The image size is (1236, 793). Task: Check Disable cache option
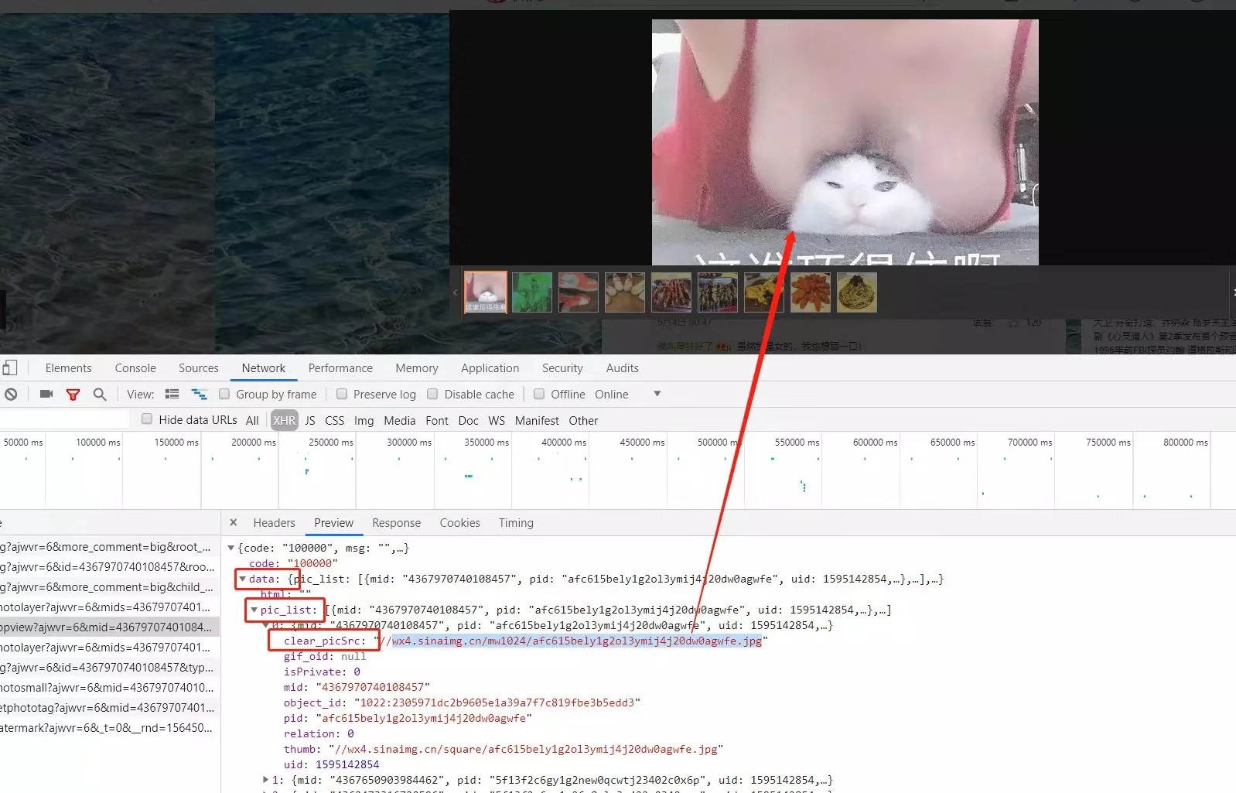[x=433, y=395]
